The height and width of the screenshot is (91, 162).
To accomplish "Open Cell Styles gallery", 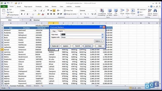I will pos(116,12).
